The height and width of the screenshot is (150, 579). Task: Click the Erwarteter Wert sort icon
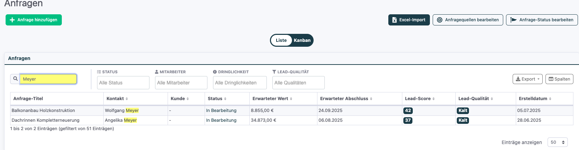(x=291, y=99)
